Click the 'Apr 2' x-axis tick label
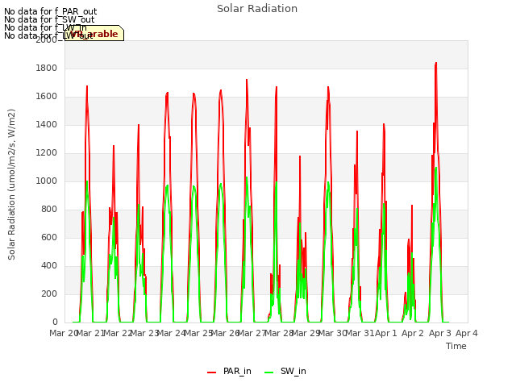The width and height of the screenshot is (516, 387). pos(413,333)
